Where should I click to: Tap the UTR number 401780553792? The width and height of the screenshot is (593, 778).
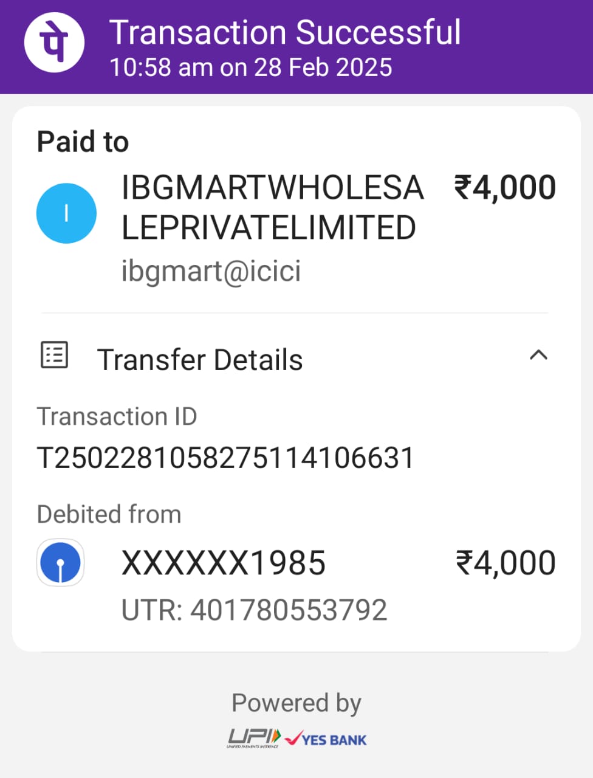[x=254, y=610]
